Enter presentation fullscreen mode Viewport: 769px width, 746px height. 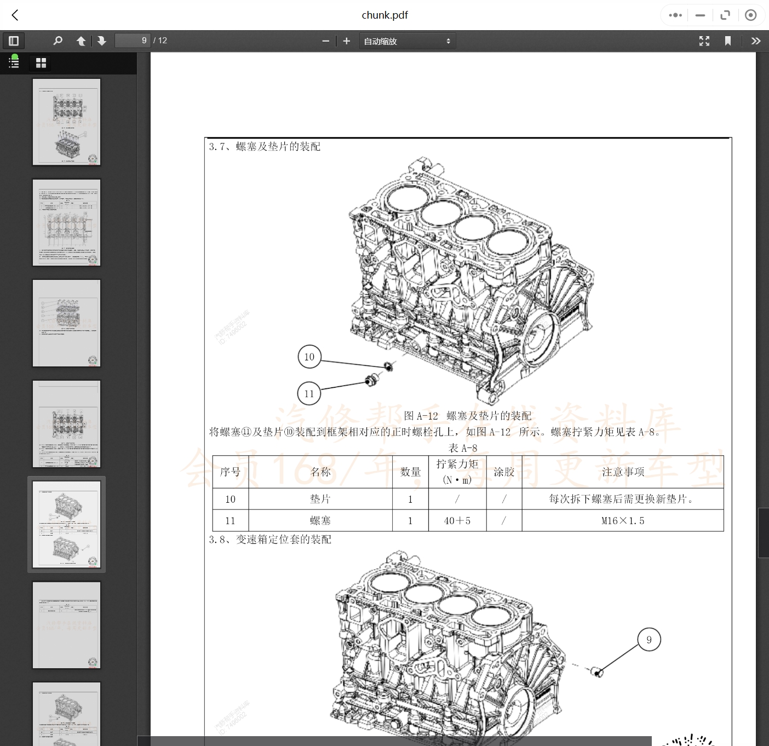[704, 41]
